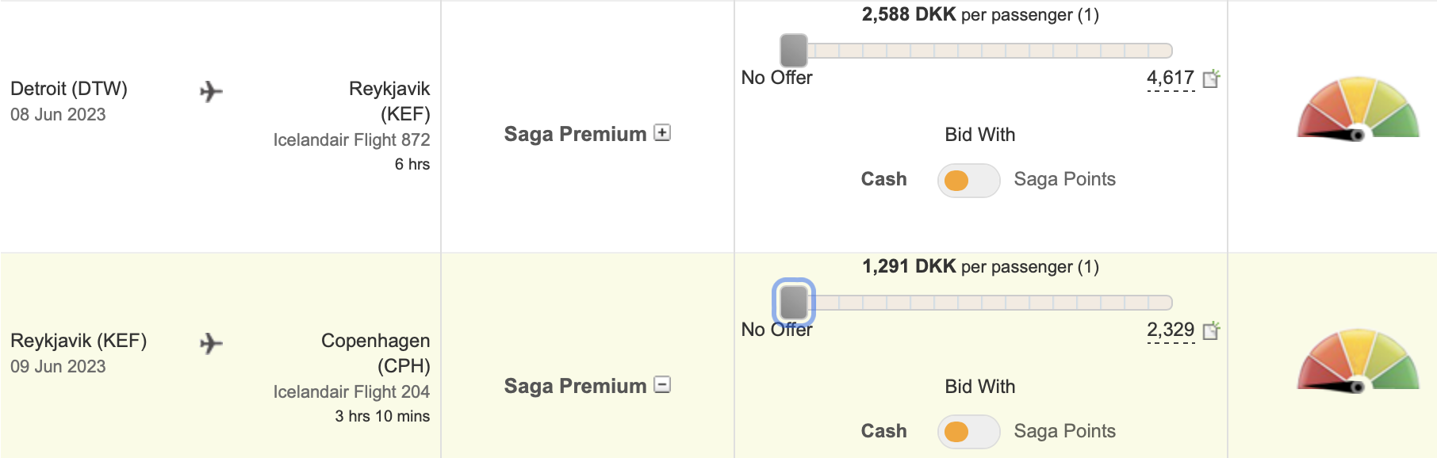Click the slider handle for Copenhagen flight bid
Screen dimensions: 1437x458
point(794,302)
